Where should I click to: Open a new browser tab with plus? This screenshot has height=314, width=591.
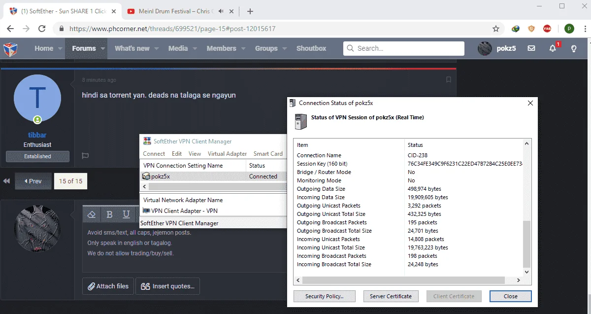click(250, 11)
